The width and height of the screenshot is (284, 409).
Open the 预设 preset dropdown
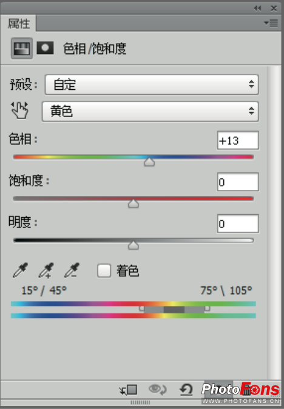pyautogui.click(x=152, y=84)
